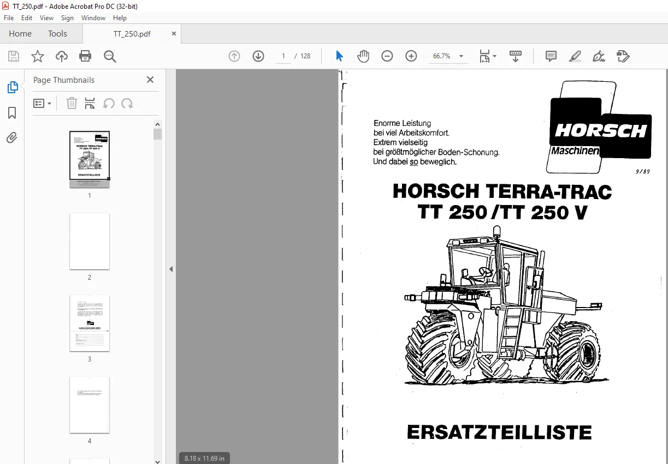Click the 8.18 x 11.69 in size label
The width and height of the screenshot is (668, 464).
pos(204,458)
